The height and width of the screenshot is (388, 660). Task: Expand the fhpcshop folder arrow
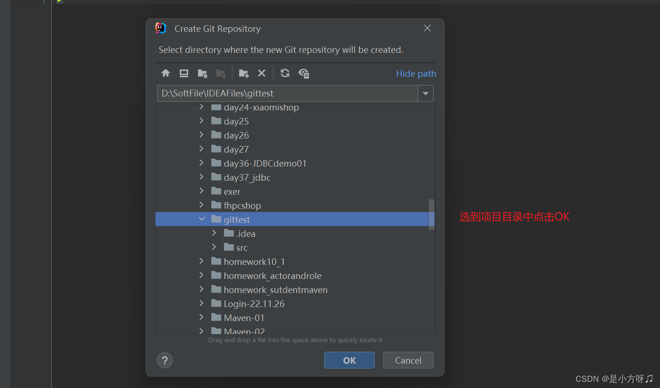[x=201, y=205]
